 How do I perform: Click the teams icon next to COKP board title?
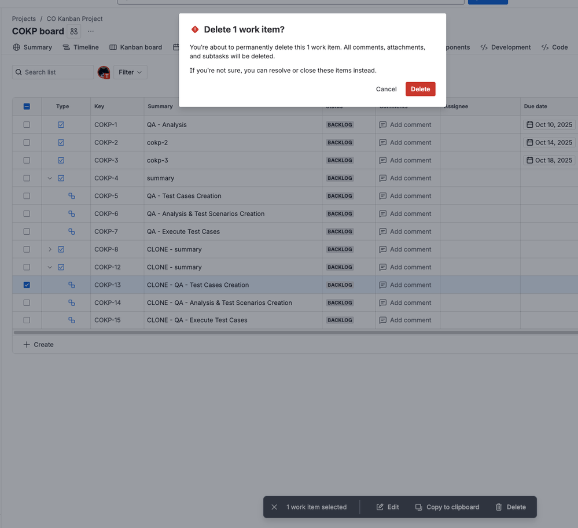tap(73, 31)
